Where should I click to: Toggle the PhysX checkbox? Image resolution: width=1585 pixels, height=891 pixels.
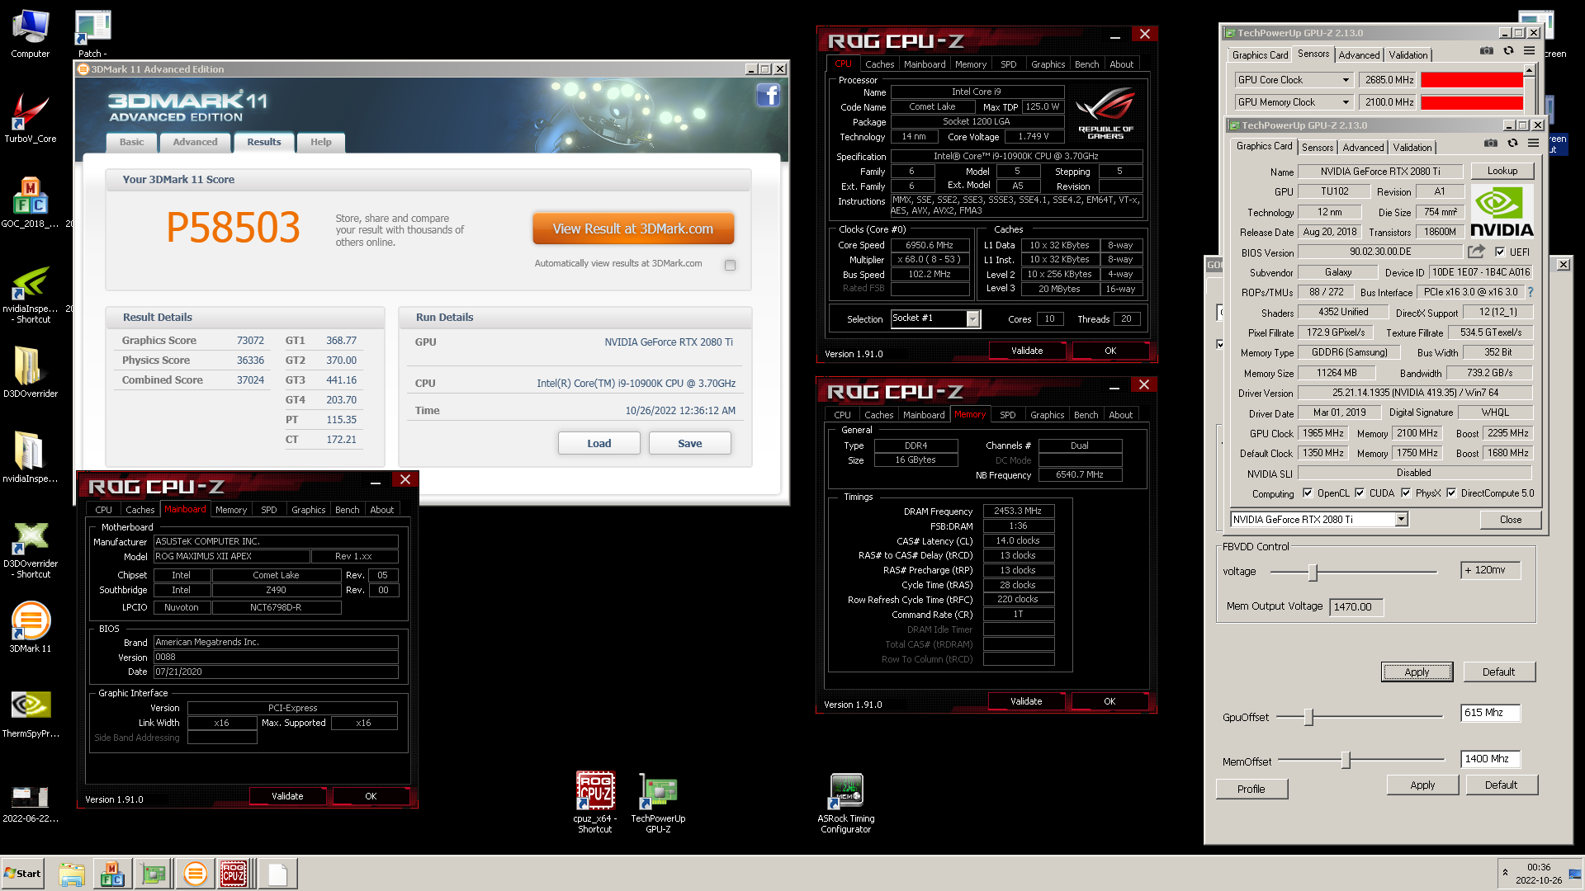coord(1406,493)
